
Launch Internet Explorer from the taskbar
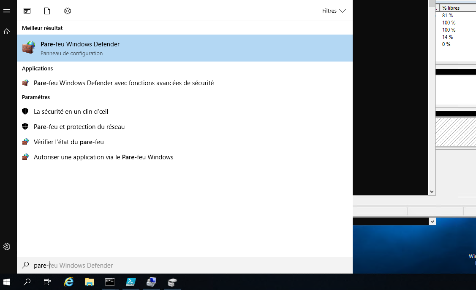[x=68, y=282]
